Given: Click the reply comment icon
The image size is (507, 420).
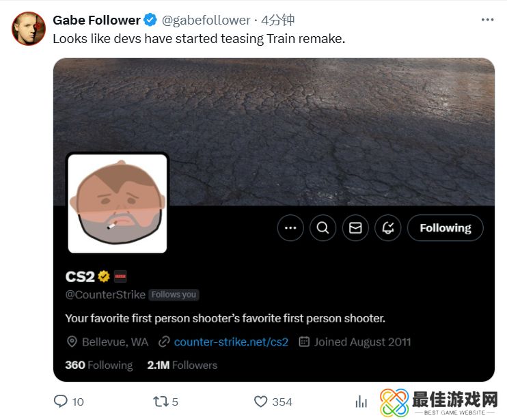Looking at the screenshot, I should pyautogui.click(x=61, y=402).
